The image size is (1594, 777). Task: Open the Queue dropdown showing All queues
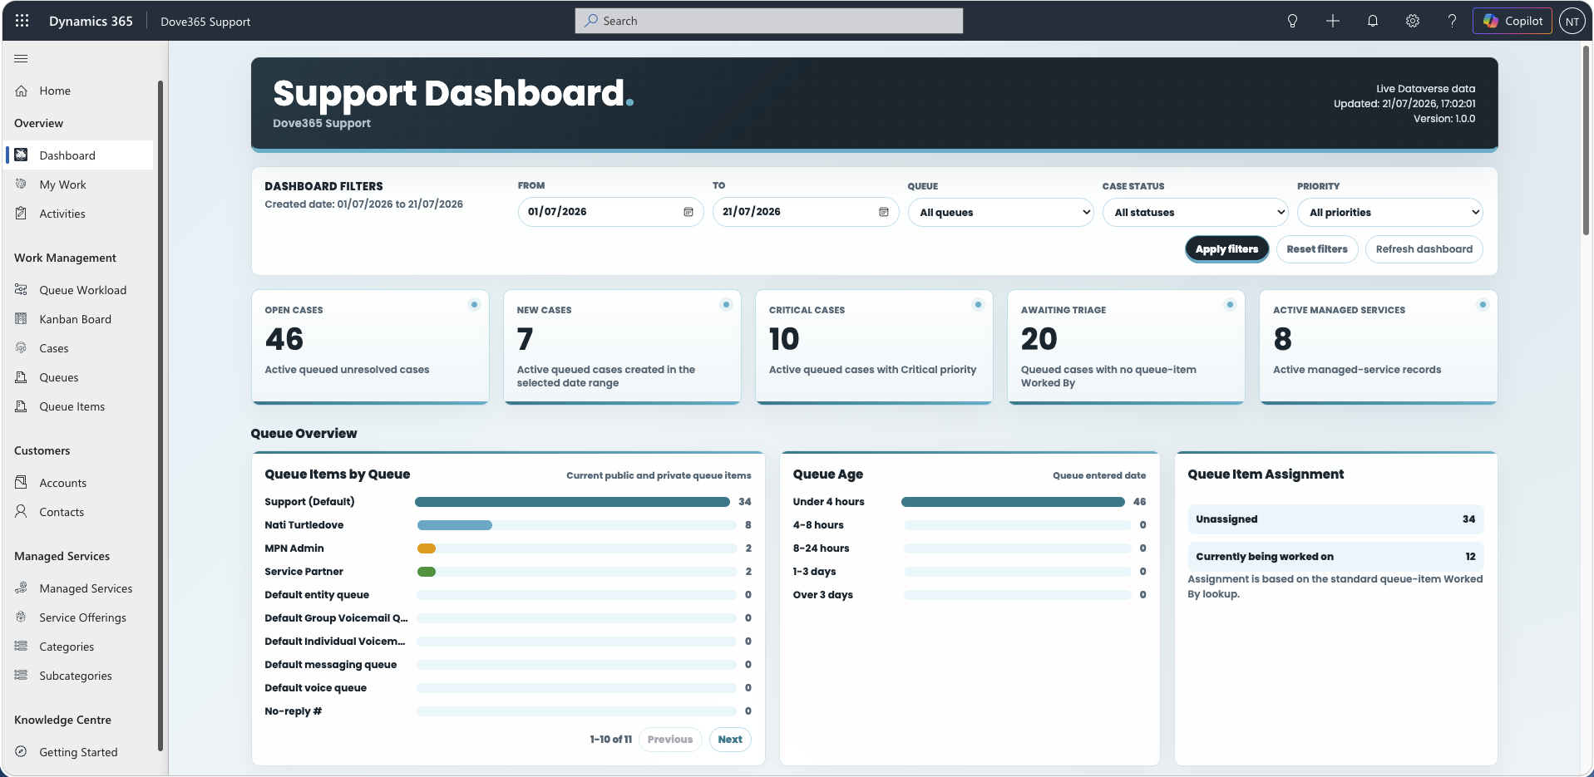point(1001,212)
